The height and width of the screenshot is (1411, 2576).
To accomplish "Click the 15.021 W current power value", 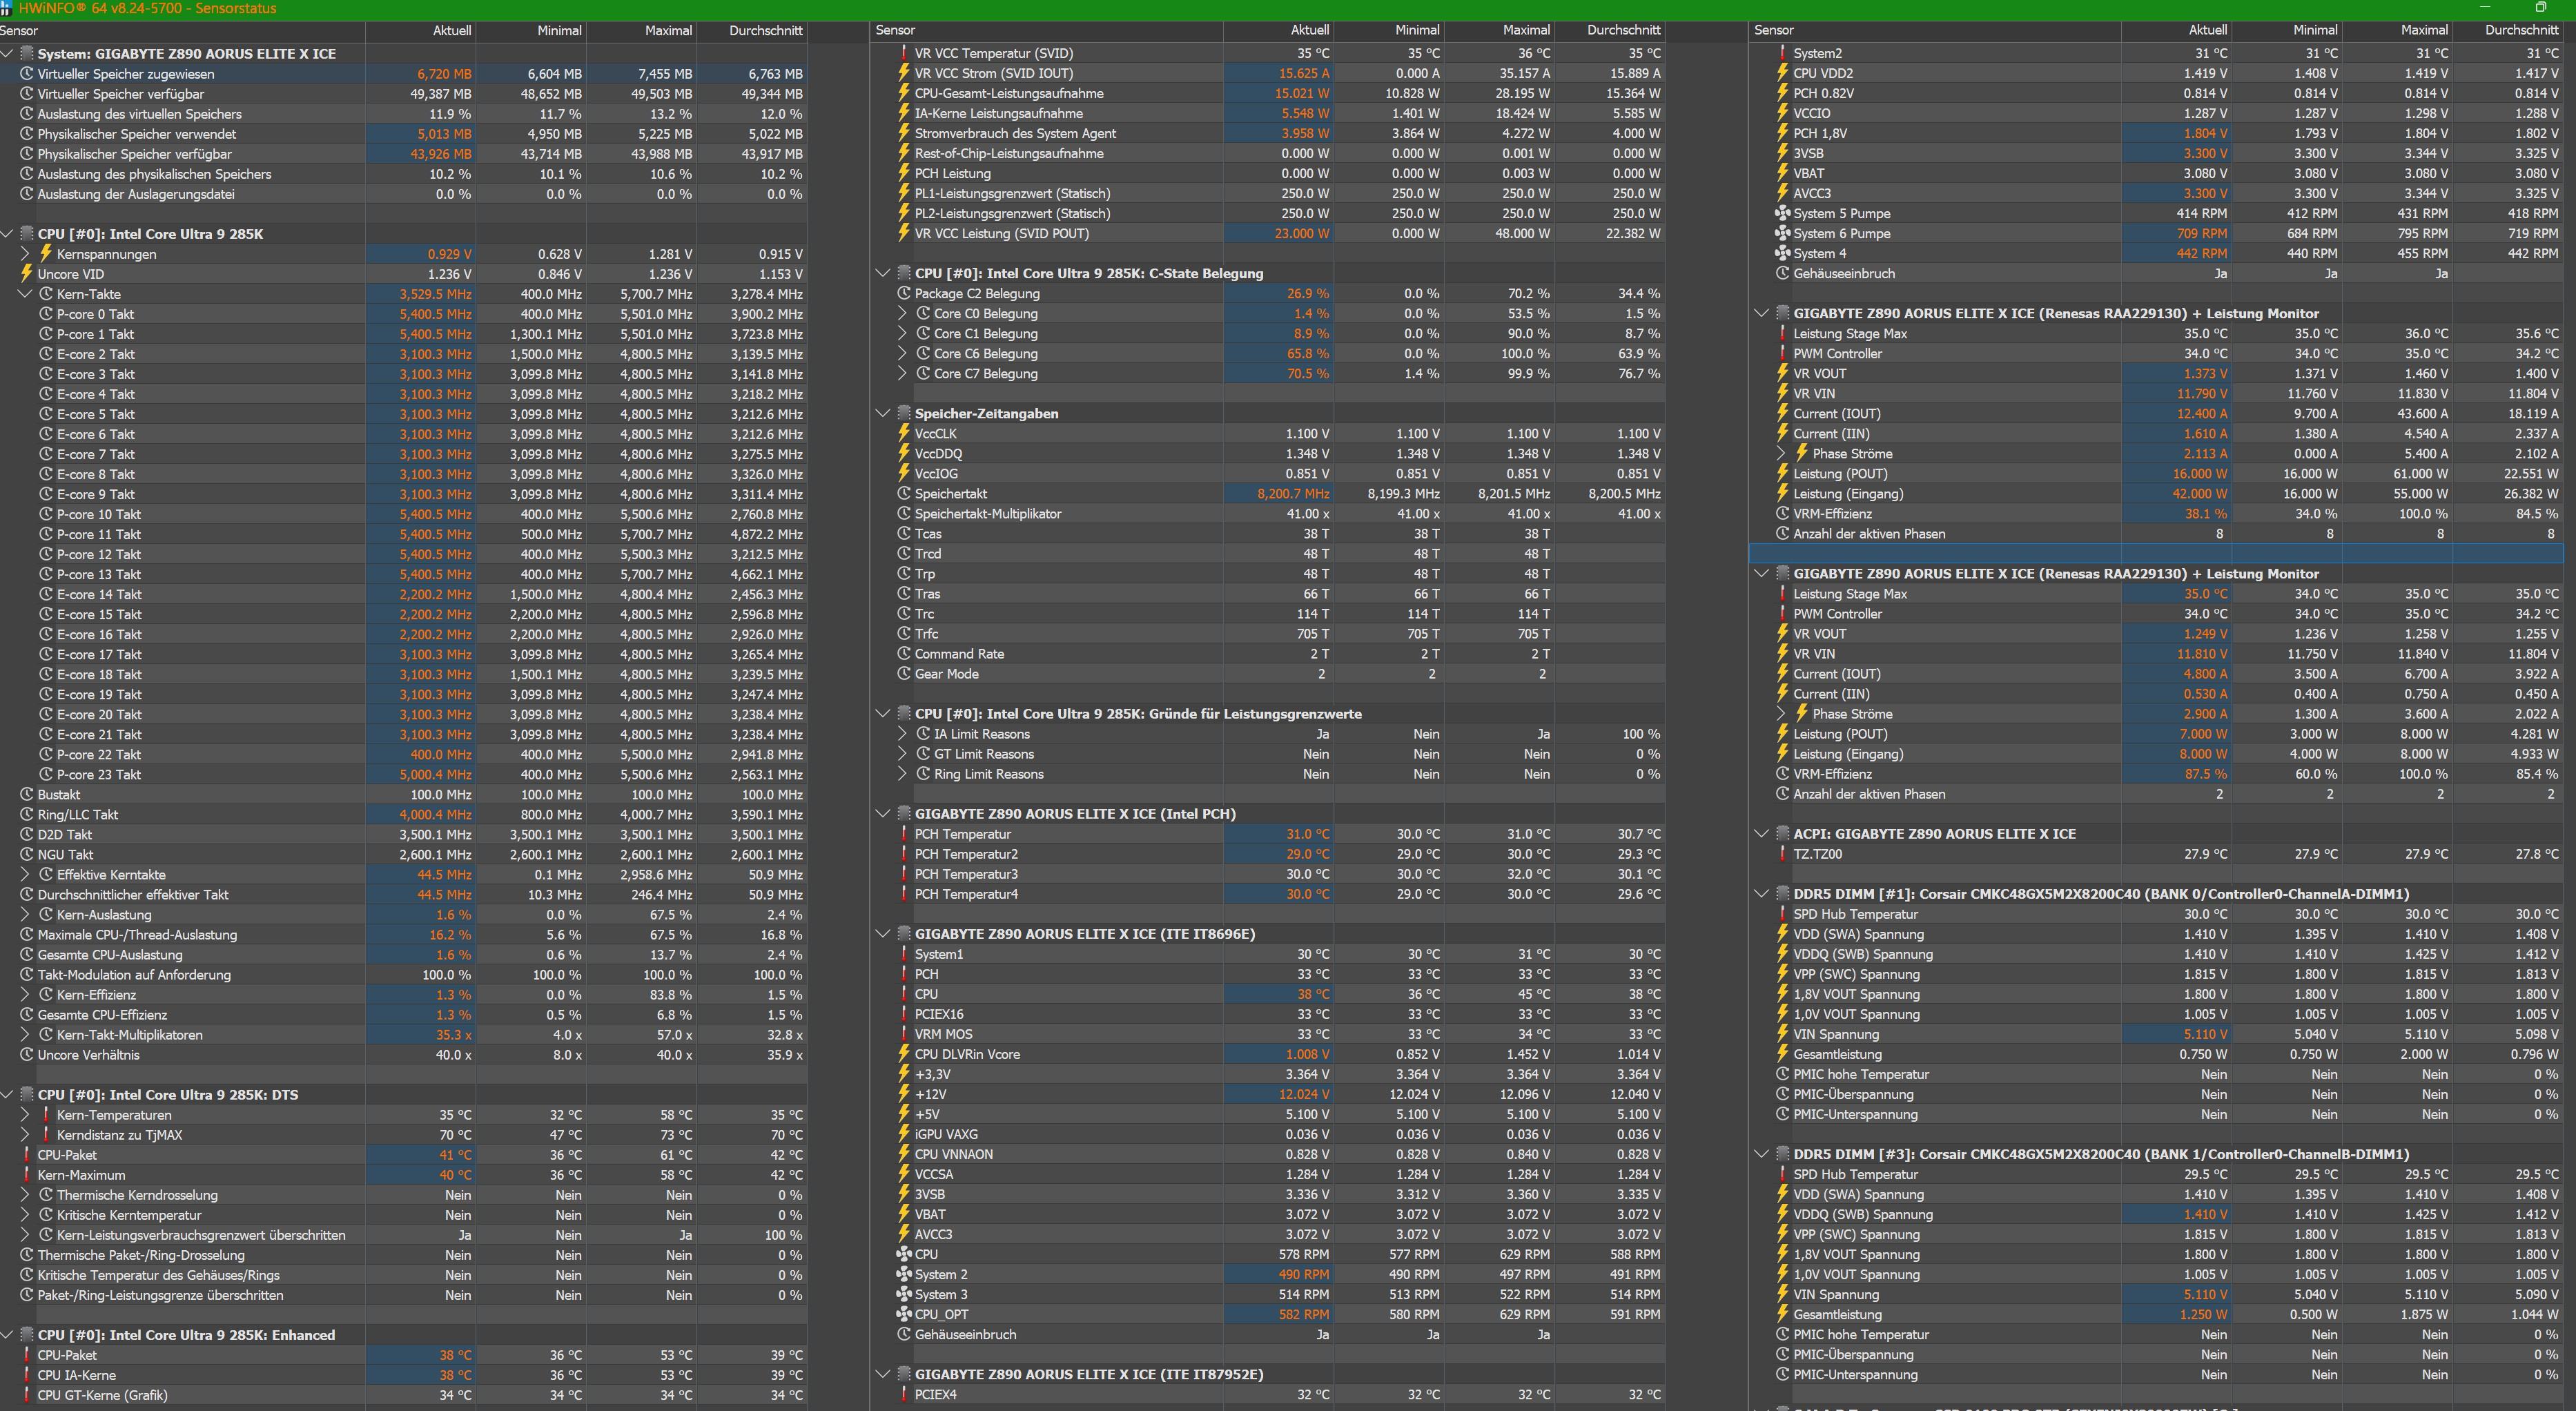I will (x=1303, y=93).
